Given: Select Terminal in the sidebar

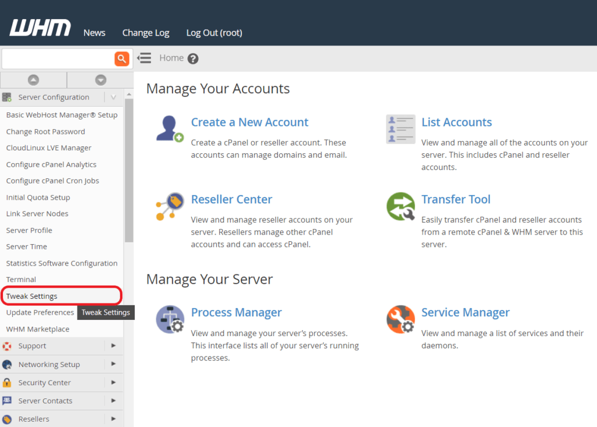Looking at the screenshot, I should click(21, 280).
